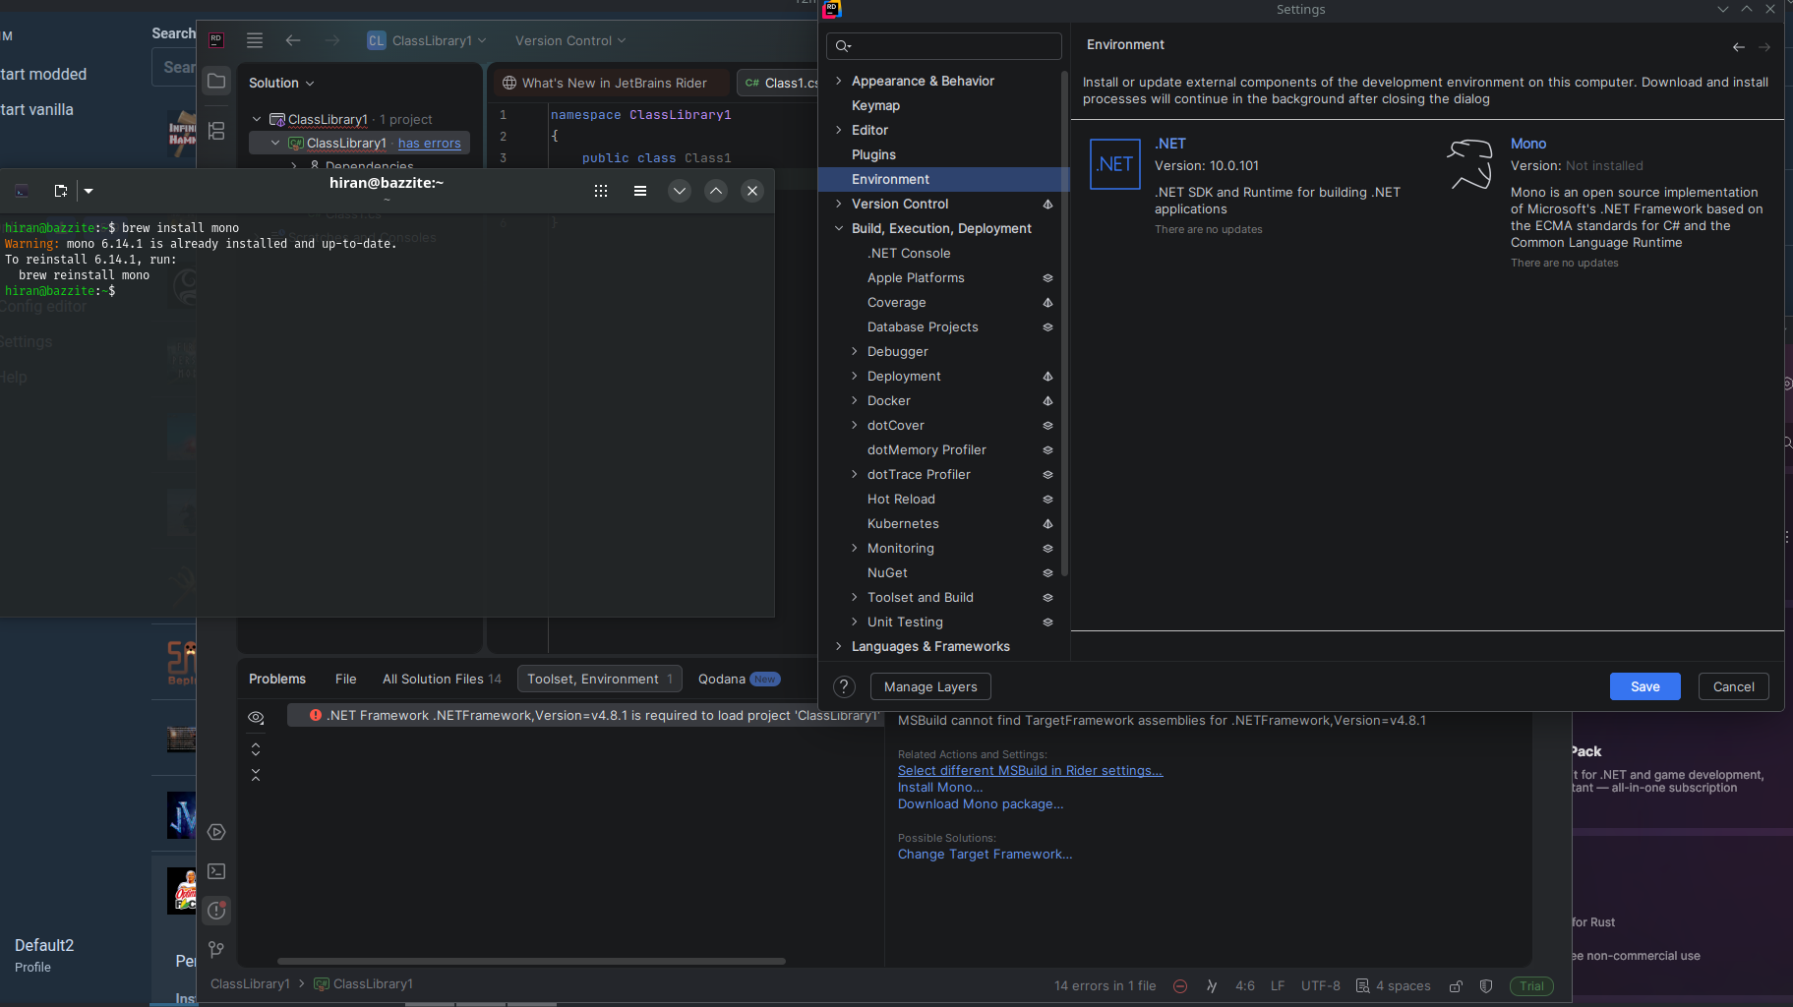Open view options eye icon in Problems
The width and height of the screenshot is (1793, 1007).
point(256,718)
